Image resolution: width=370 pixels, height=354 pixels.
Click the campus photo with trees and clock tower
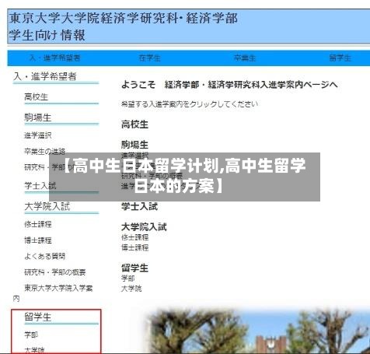(257, 331)
